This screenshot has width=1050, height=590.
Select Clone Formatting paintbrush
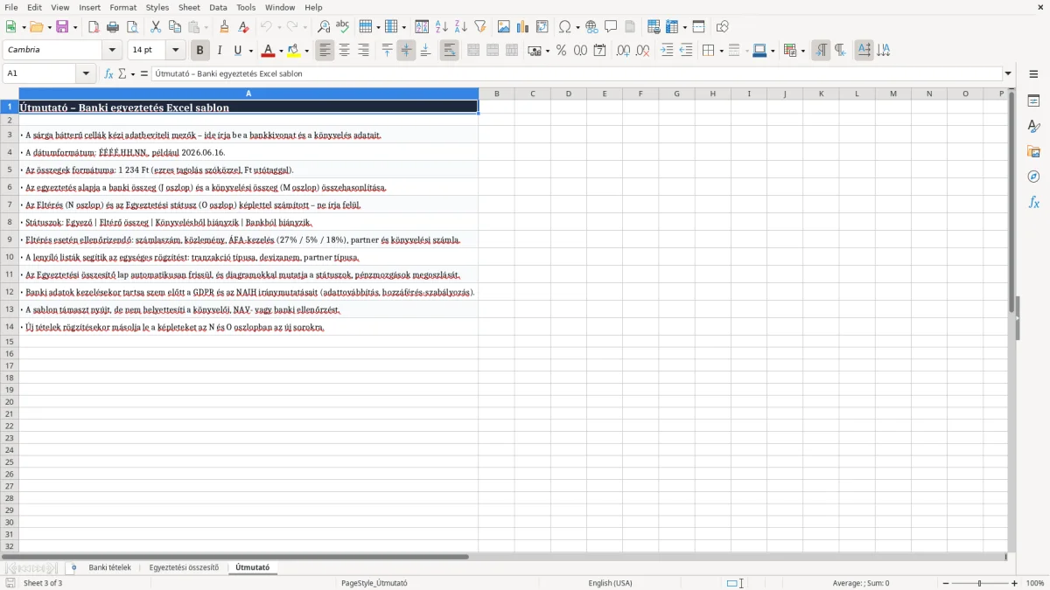coord(225,27)
